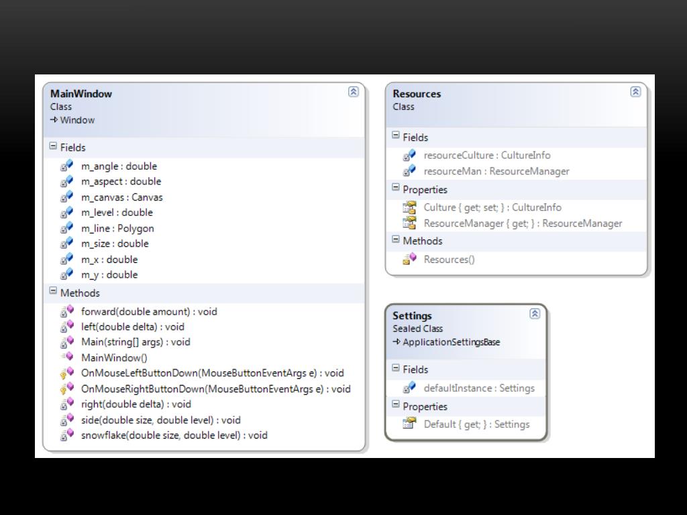Click the m_x field icon
Image resolution: width=687 pixels, height=515 pixels.
tap(66, 259)
